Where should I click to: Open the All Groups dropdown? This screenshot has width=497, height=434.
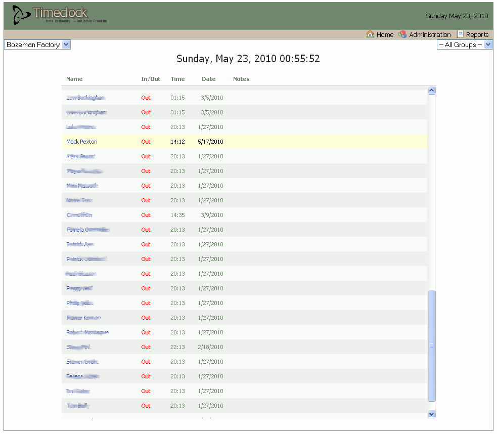coord(464,45)
